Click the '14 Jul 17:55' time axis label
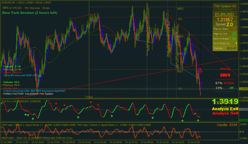The width and height of the screenshot is (248, 144). pos(194,142)
